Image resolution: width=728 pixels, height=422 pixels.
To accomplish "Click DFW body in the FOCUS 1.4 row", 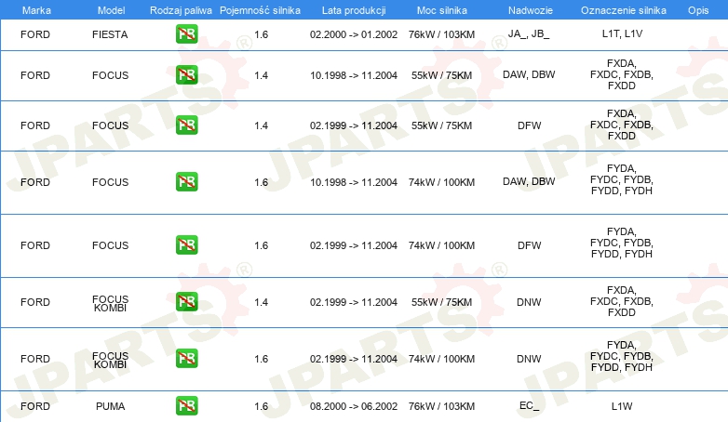I will 530,125.
